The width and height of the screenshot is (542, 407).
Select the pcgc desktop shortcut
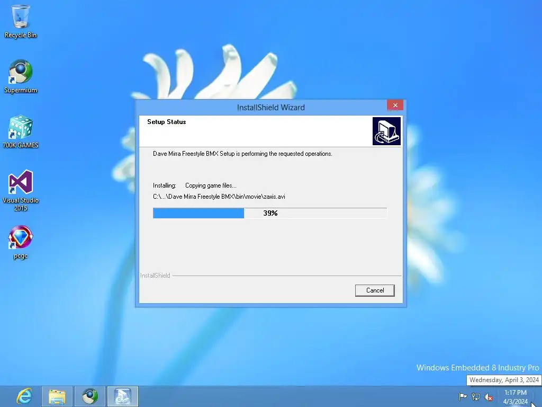(x=21, y=242)
